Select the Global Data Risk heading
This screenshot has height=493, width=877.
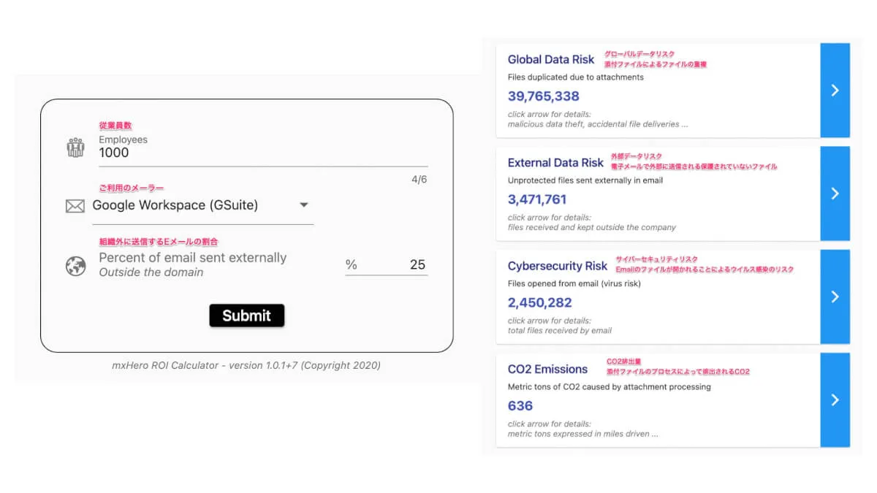point(551,60)
